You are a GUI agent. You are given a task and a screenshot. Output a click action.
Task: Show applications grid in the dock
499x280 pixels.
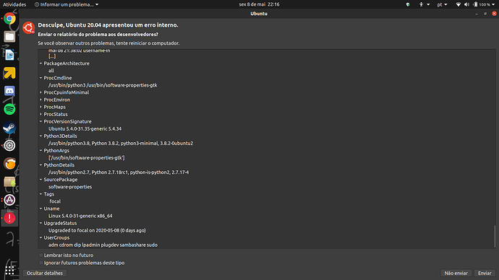tap(9, 270)
